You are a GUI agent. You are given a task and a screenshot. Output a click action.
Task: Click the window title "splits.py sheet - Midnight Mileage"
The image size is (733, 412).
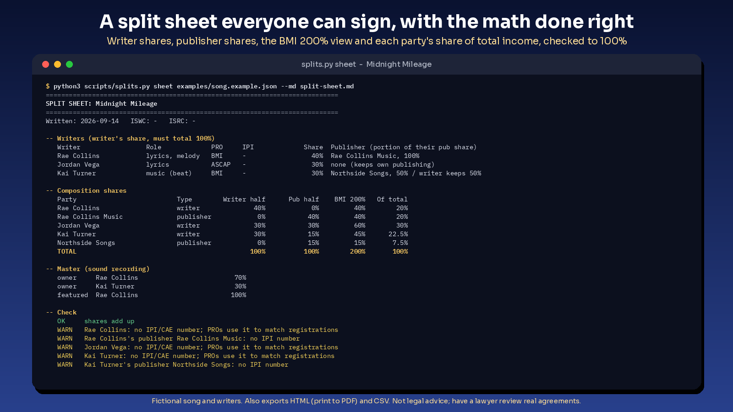pyautogui.click(x=366, y=64)
